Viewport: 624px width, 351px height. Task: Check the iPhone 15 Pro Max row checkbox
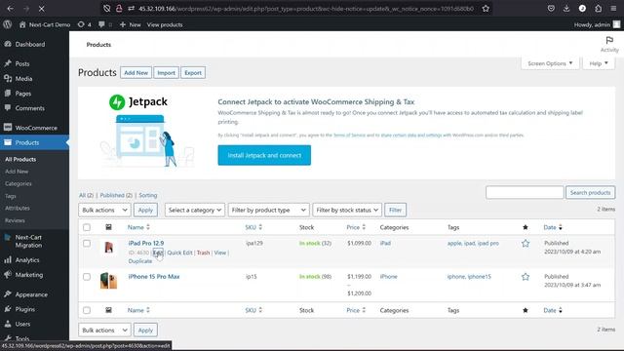pyautogui.click(x=87, y=277)
